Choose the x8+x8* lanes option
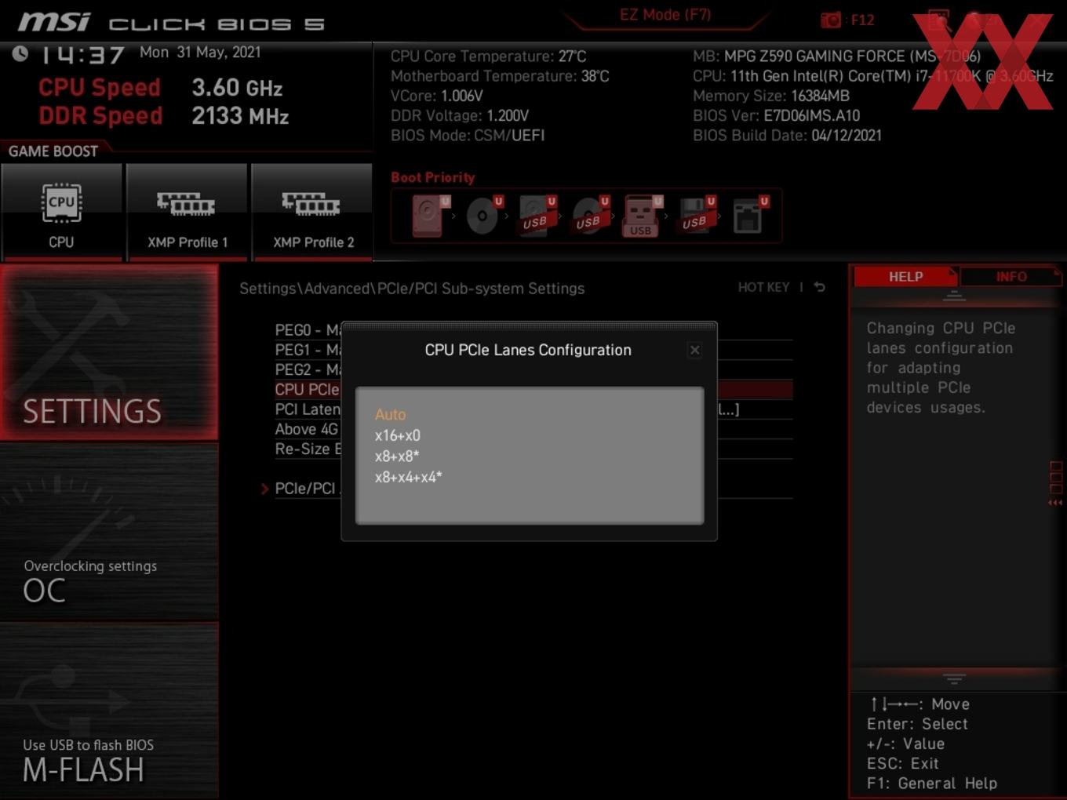1067x800 pixels. [x=397, y=456]
